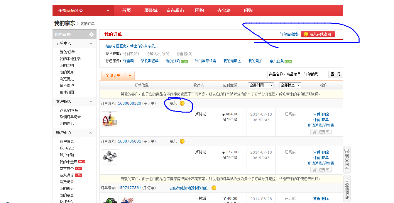Open 装机配置单 link
394x203 pixels.
[150, 61]
